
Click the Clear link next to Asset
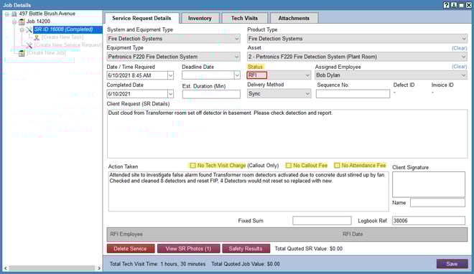click(x=459, y=48)
